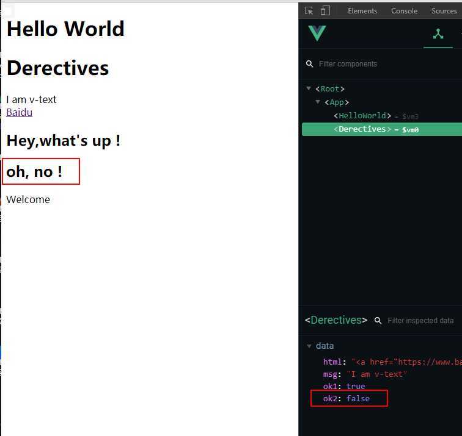462x436 pixels.
Task: Click the ok2 false value
Action: click(358, 398)
